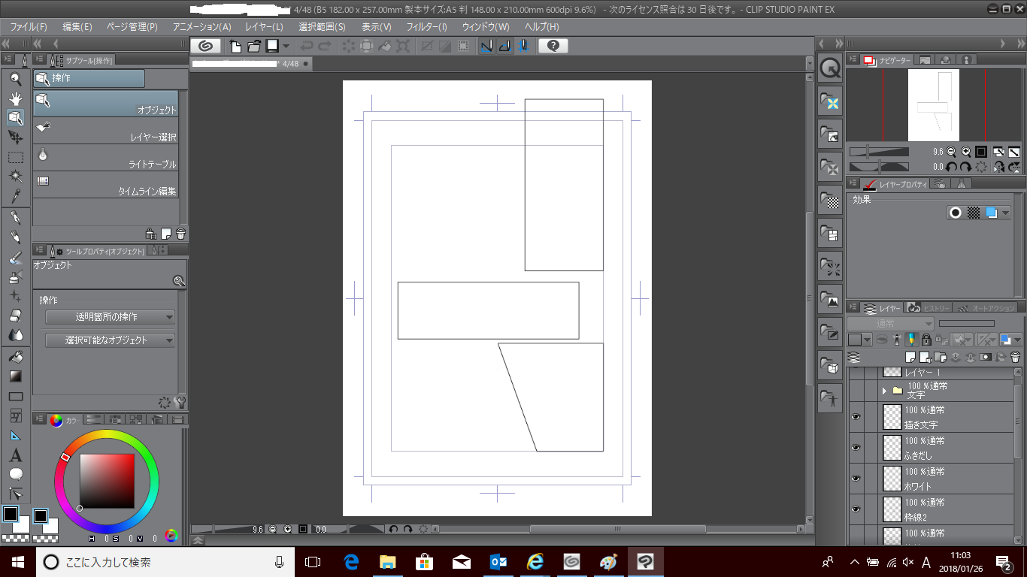Open the Quick Access panel icon

[x=831, y=68]
